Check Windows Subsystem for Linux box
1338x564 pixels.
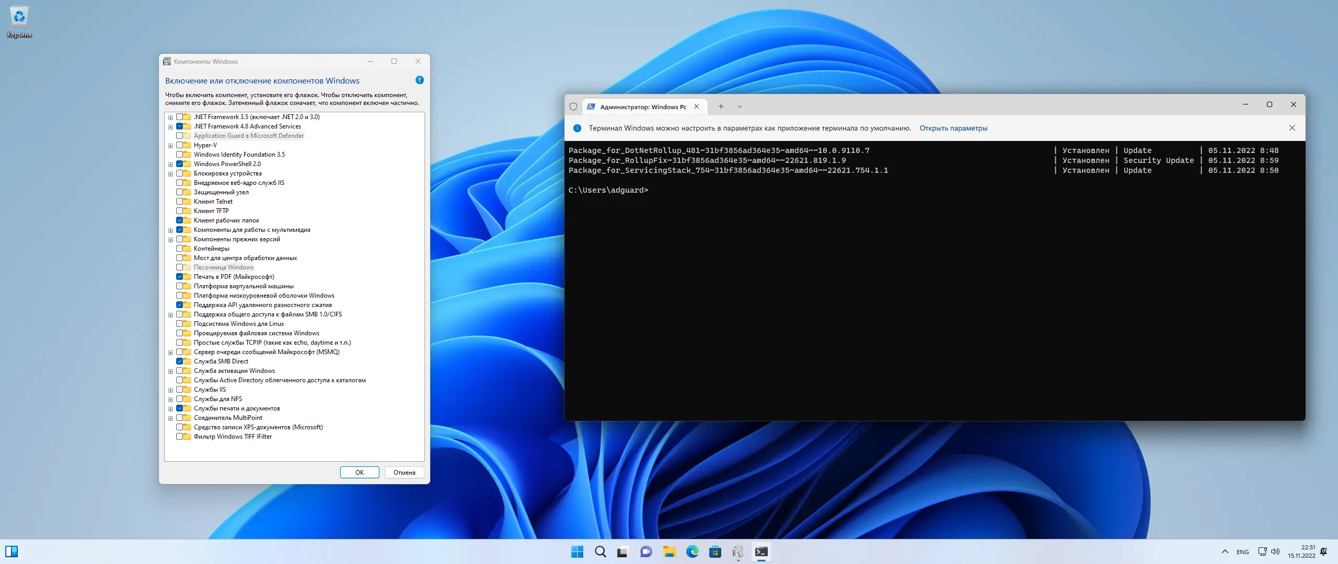click(x=180, y=324)
